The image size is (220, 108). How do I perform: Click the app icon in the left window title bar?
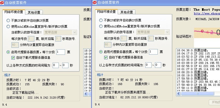pos(2,3)
